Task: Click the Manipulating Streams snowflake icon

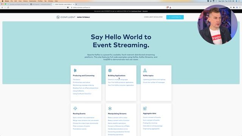Action: [x=110, y=108]
